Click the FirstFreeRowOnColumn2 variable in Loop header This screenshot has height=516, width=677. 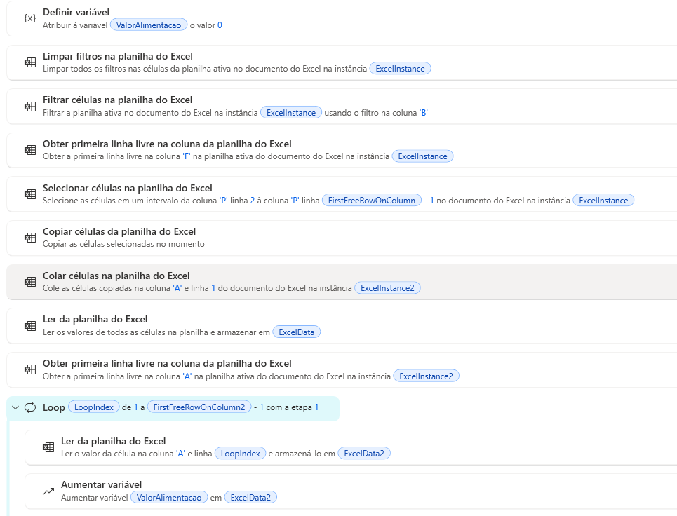[x=199, y=407]
